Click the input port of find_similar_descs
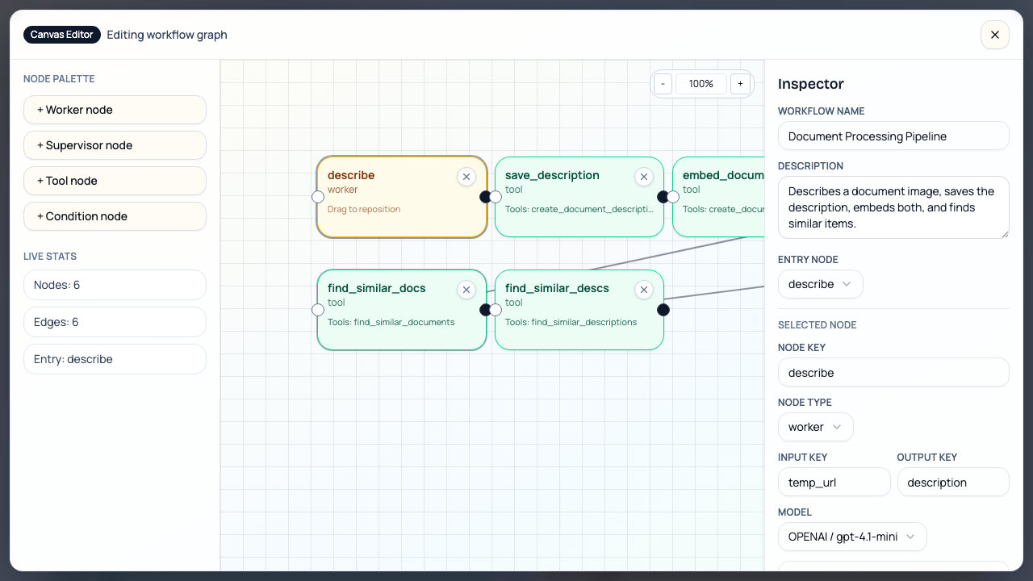This screenshot has width=1033, height=581. [x=495, y=309]
